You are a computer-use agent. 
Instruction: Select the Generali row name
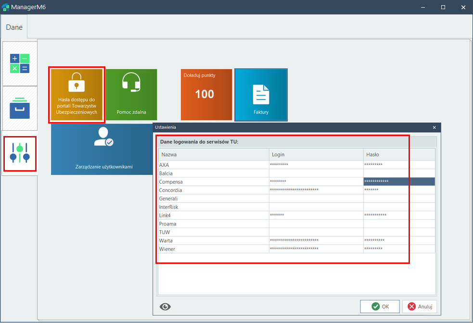(x=214, y=199)
